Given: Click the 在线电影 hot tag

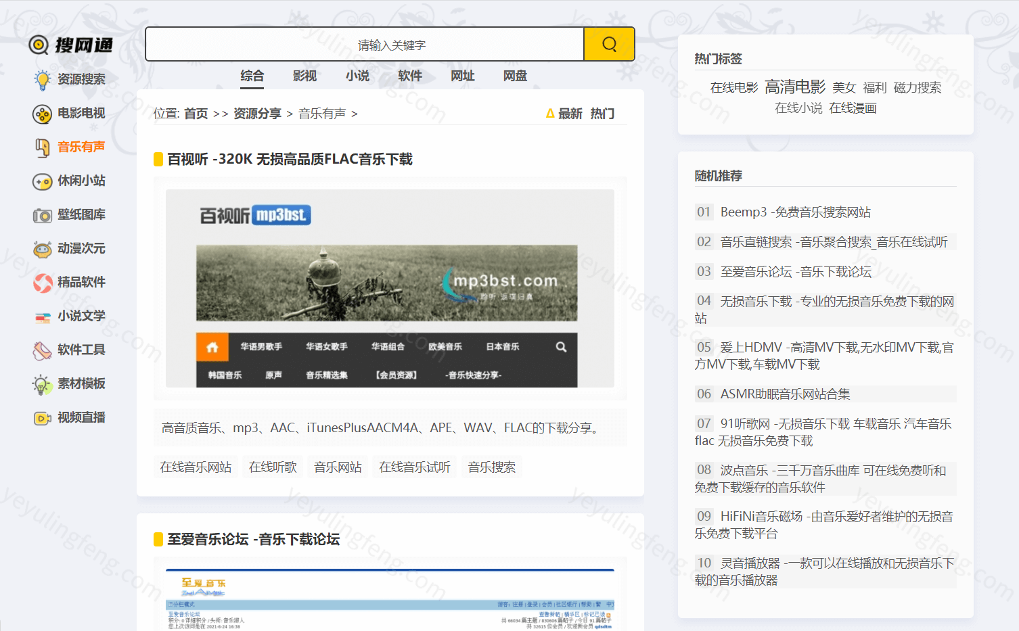Looking at the screenshot, I should pyautogui.click(x=734, y=88).
